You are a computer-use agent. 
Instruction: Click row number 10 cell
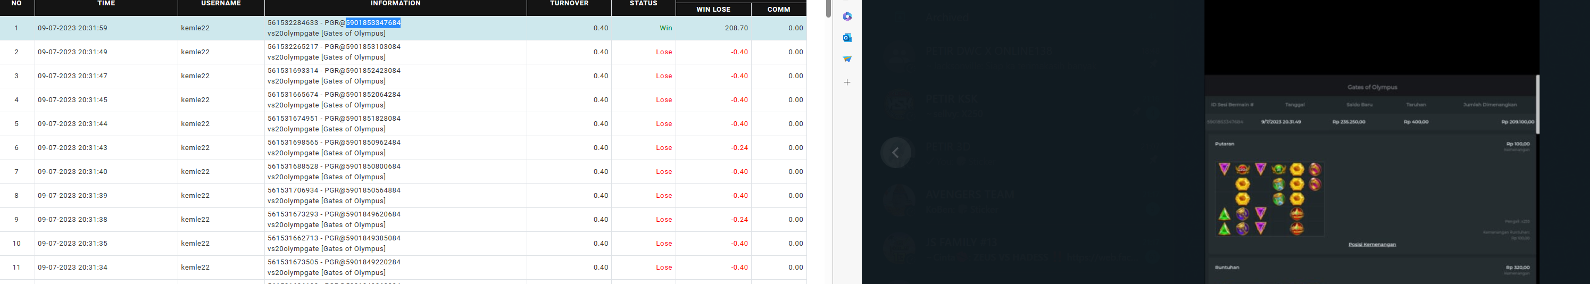point(16,243)
